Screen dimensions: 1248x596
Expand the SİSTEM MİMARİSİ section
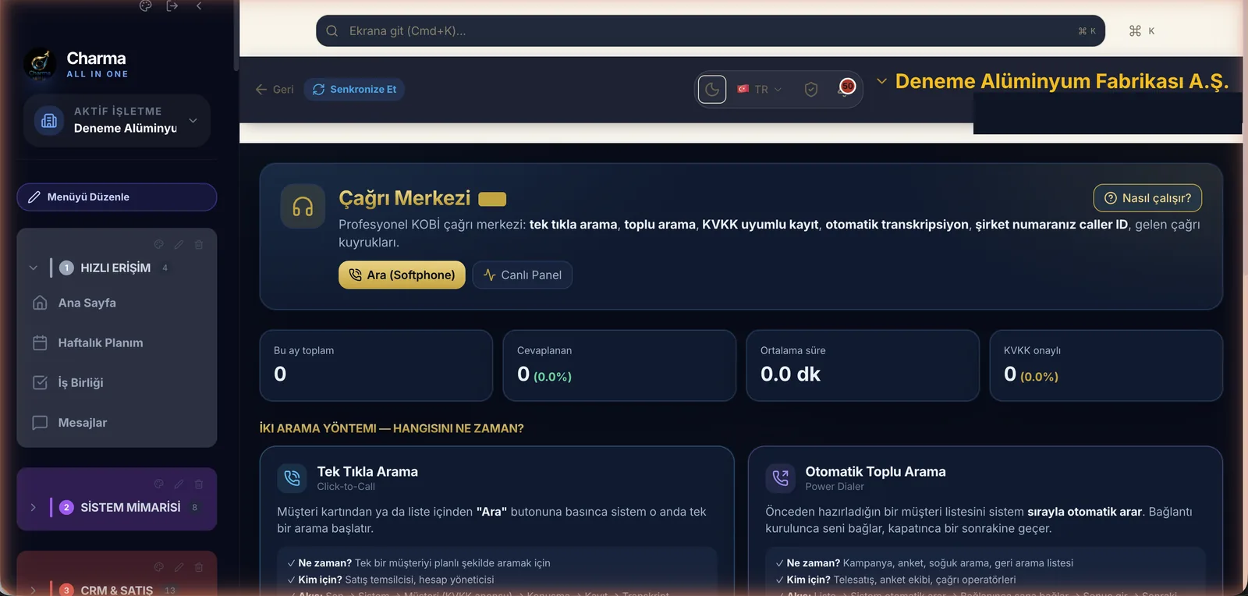(33, 507)
